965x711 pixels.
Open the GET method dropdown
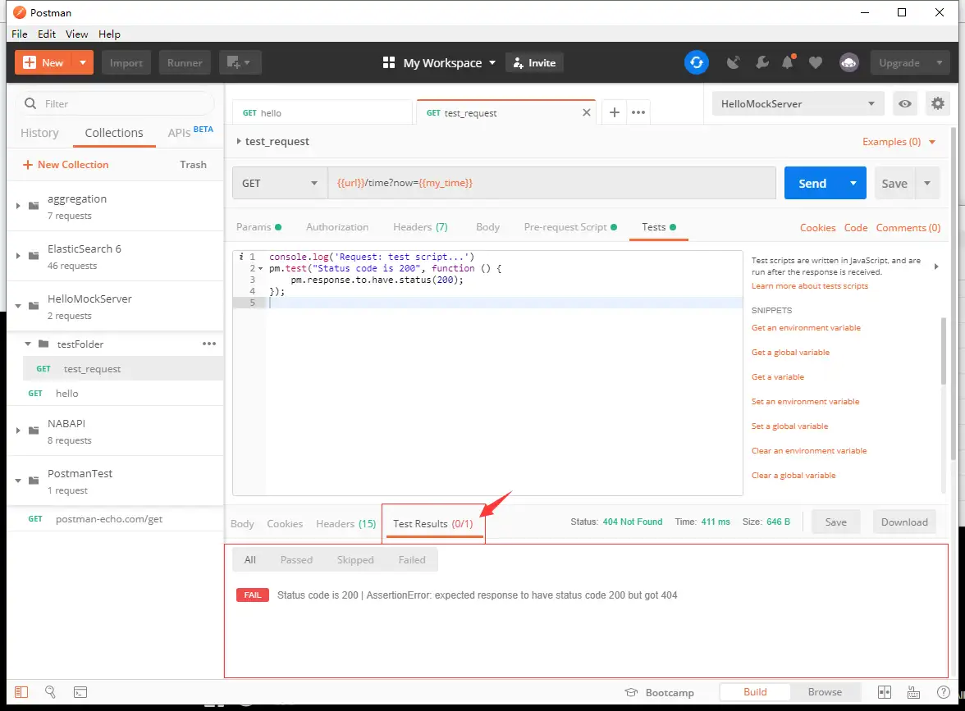click(279, 183)
